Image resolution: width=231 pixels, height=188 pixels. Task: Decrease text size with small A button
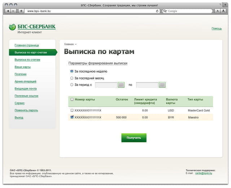point(217,11)
